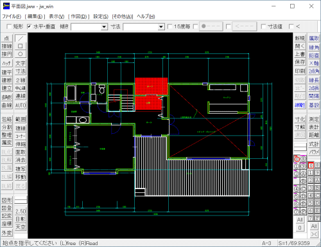Click the line attribute swatch on left toolbar
Image resolution: width=321 pixels, height=247 pixels.
point(21,199)
